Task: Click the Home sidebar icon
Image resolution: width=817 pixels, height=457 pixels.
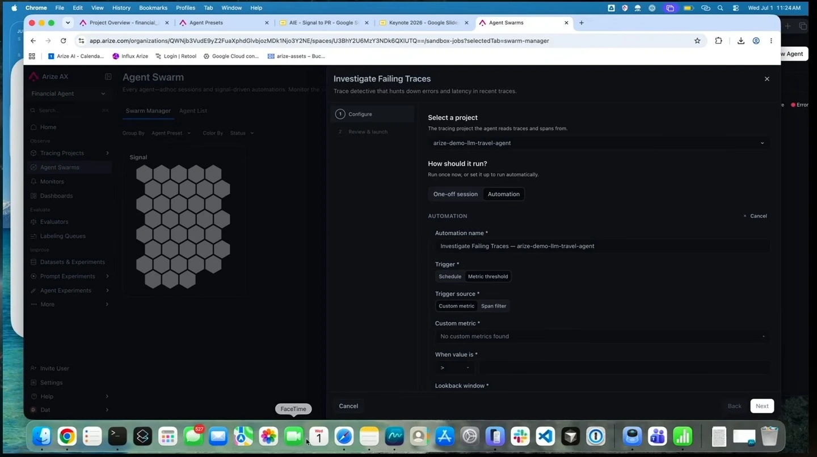Action: [x=33, y=127]
